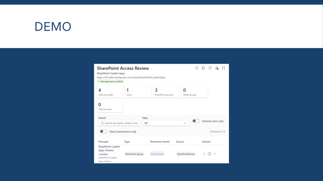Click the Full Control permission badge
323x181 pixels.
157,154
